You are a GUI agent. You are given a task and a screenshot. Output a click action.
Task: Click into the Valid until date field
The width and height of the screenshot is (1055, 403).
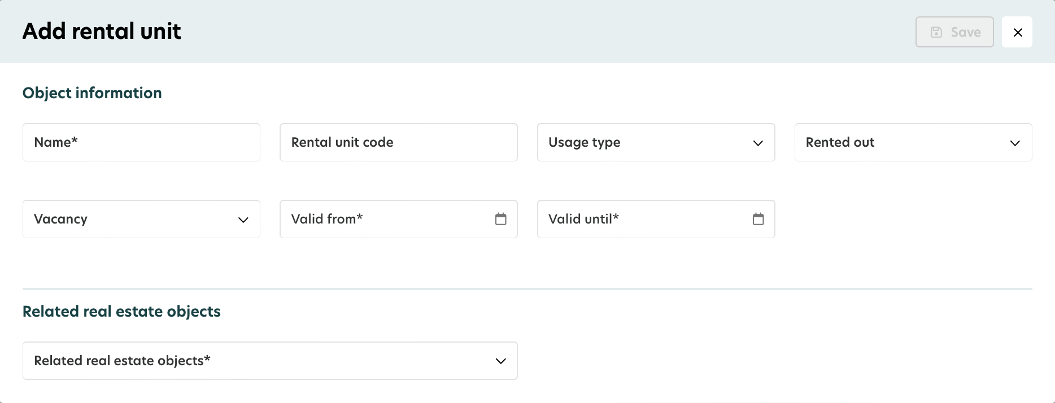tap(644, 219)
